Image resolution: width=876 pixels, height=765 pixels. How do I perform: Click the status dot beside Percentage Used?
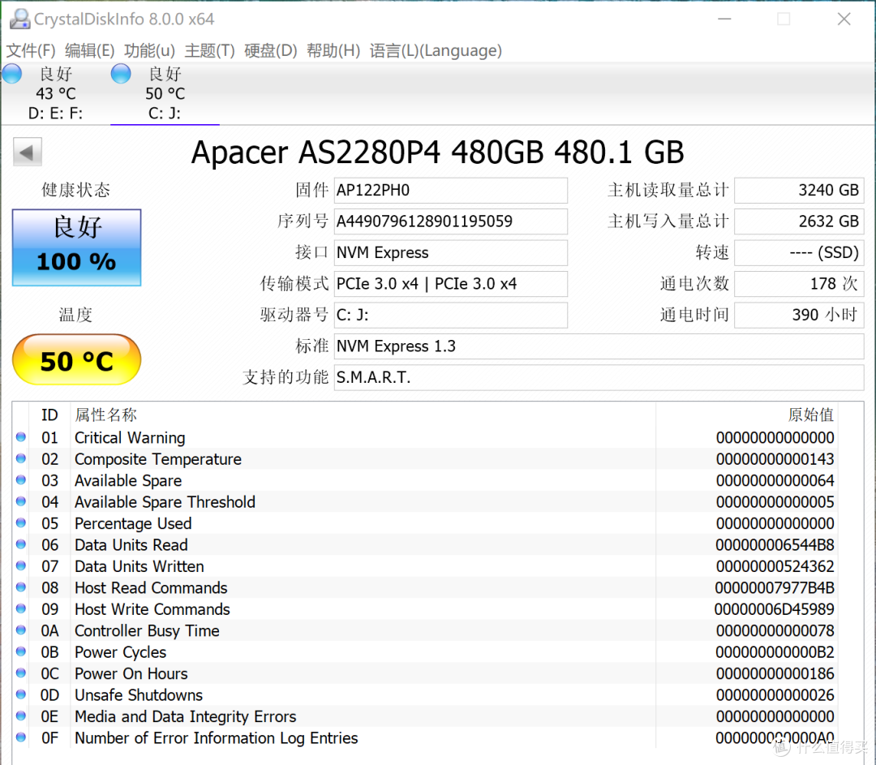coord(21,523)
